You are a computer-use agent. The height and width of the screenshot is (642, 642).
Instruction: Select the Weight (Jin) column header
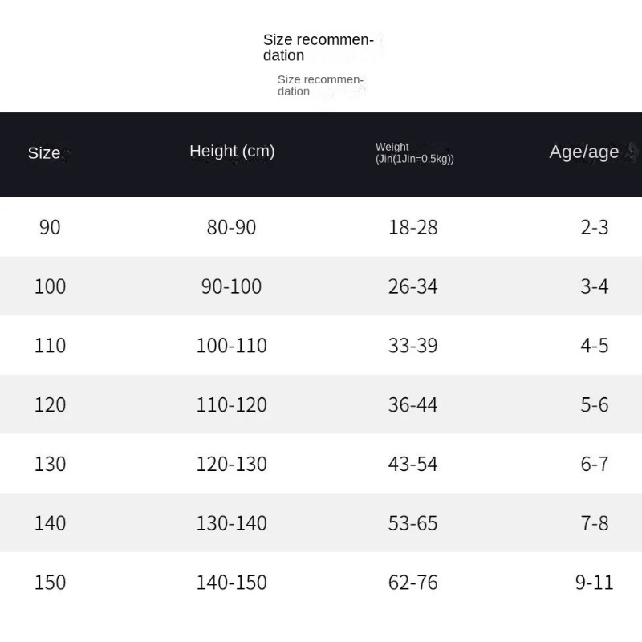[414, 152]
